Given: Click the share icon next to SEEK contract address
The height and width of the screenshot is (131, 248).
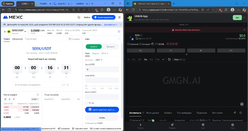Looking at the screenshot, I should click(150, 38).
